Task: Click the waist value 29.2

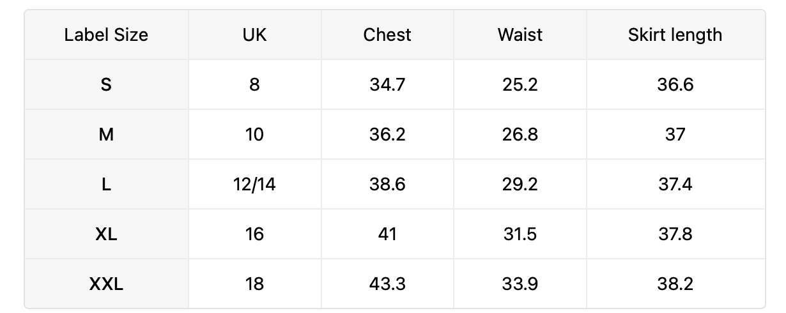Action: pyautogui.click(x=520, y=184)
